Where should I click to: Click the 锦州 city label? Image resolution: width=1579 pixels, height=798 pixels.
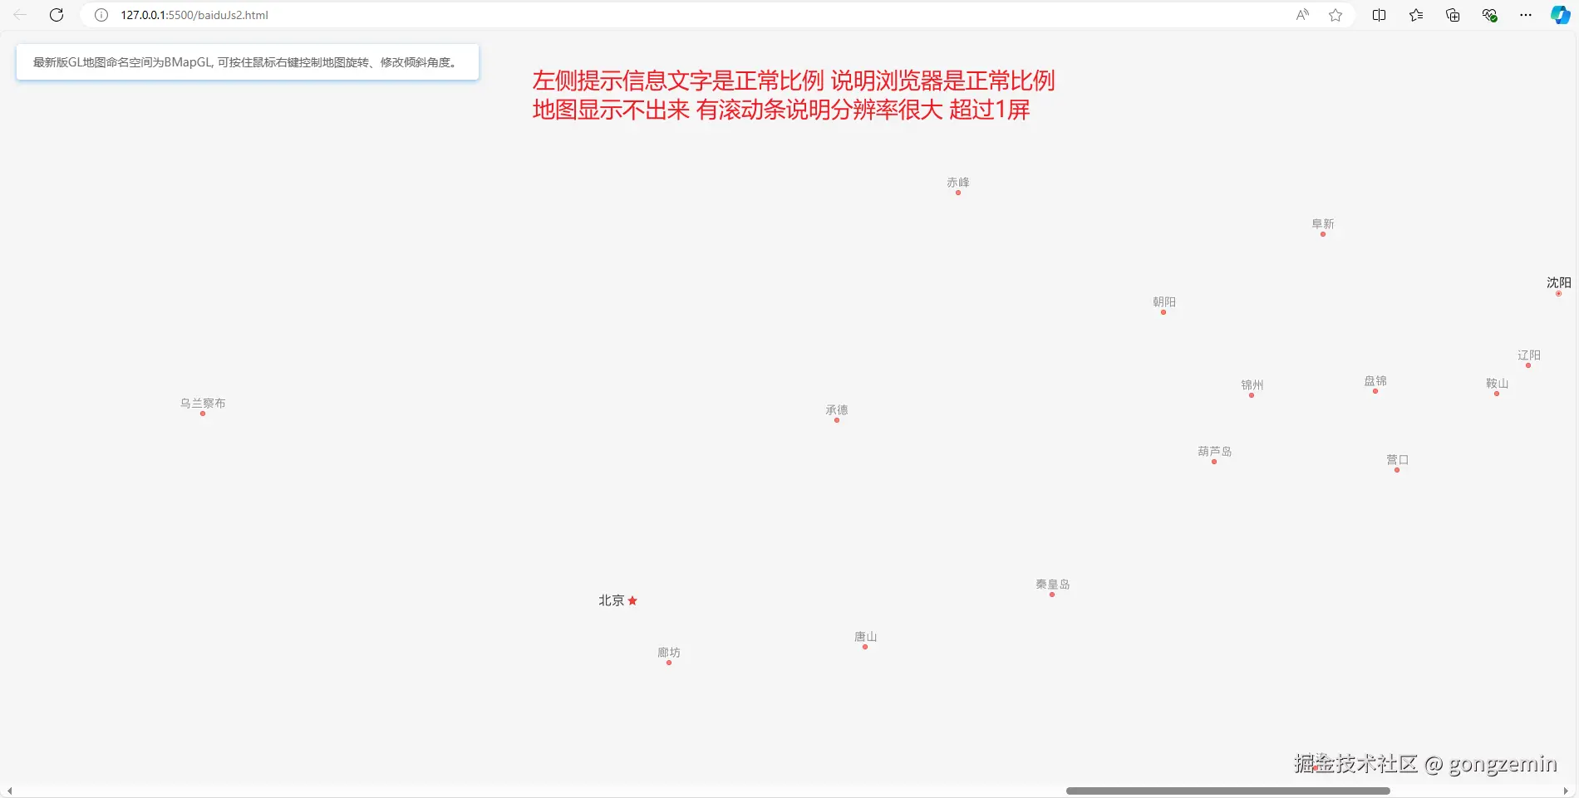[1252, 385]
